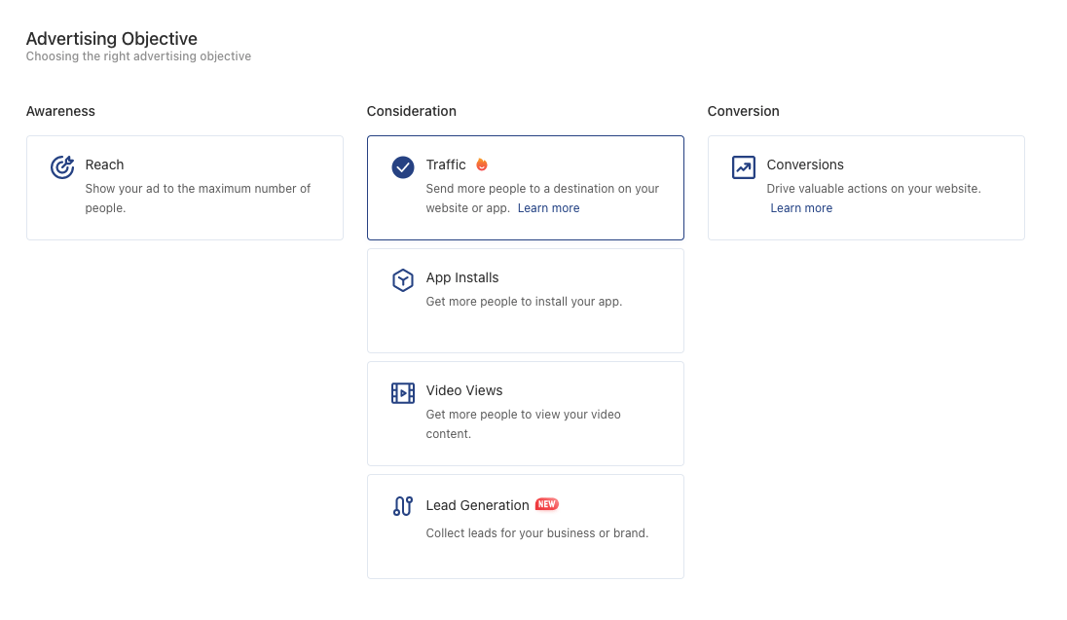Click the flame icon beside Traffic
Viewport: 1067px width, 620px height.
coord(482,164)
